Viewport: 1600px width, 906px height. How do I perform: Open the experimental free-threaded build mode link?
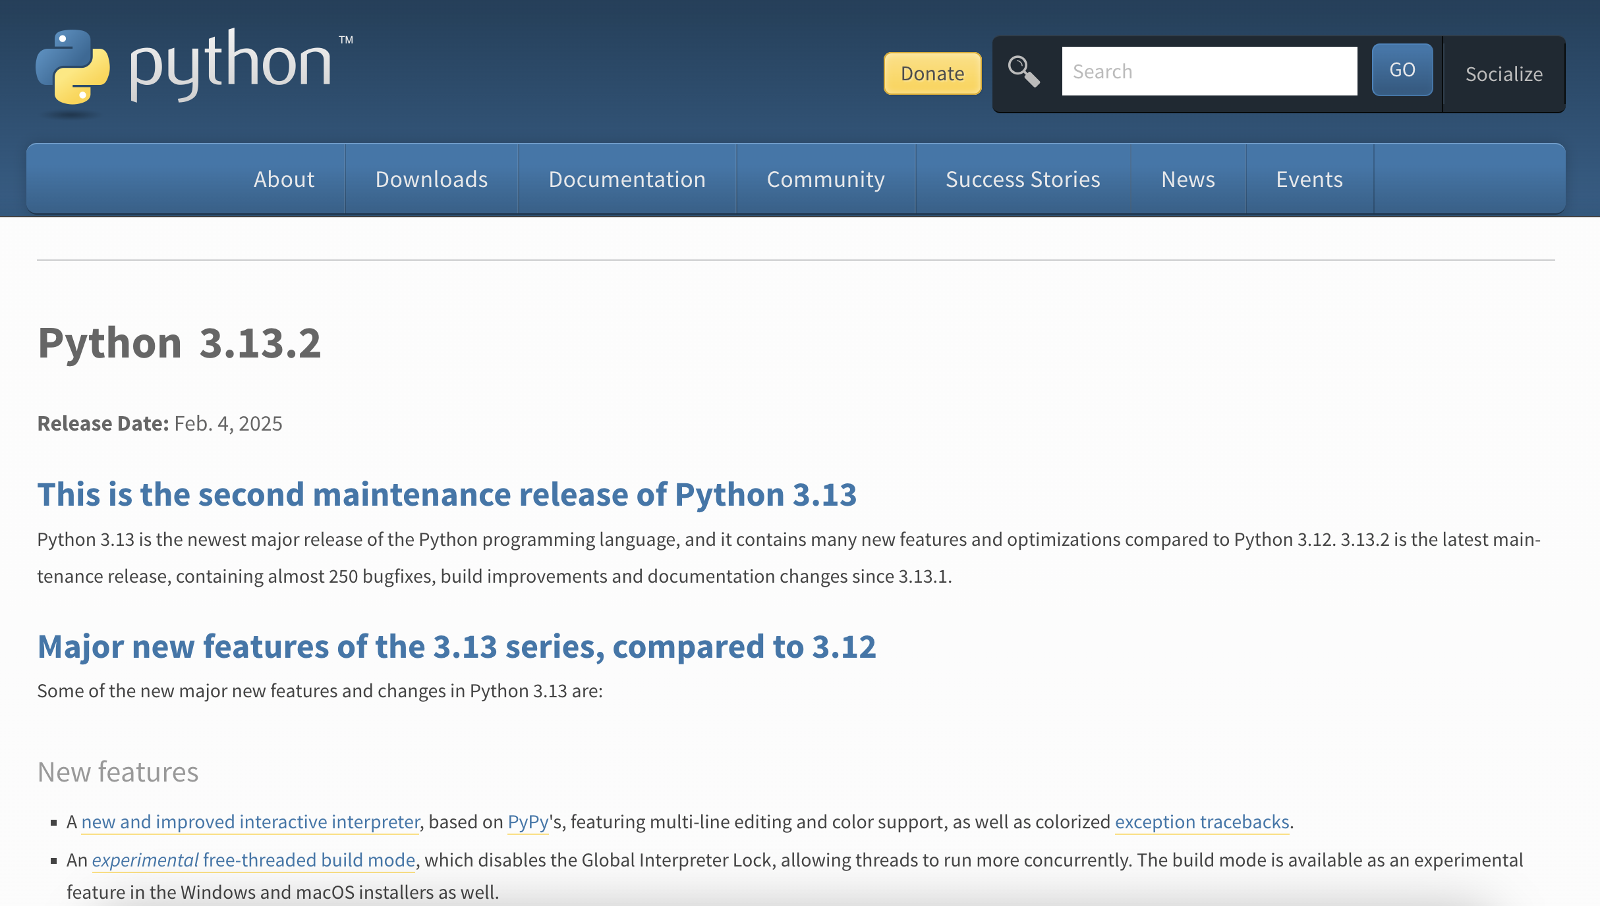tap(254, 860)
